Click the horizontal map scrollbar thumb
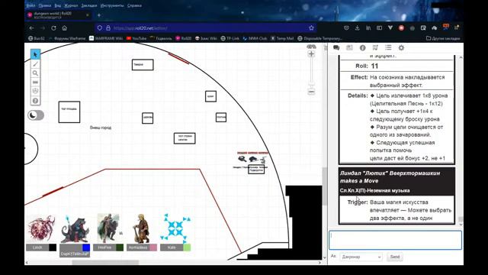The height and width of the screenshot is (275, 488). point(105,263)
